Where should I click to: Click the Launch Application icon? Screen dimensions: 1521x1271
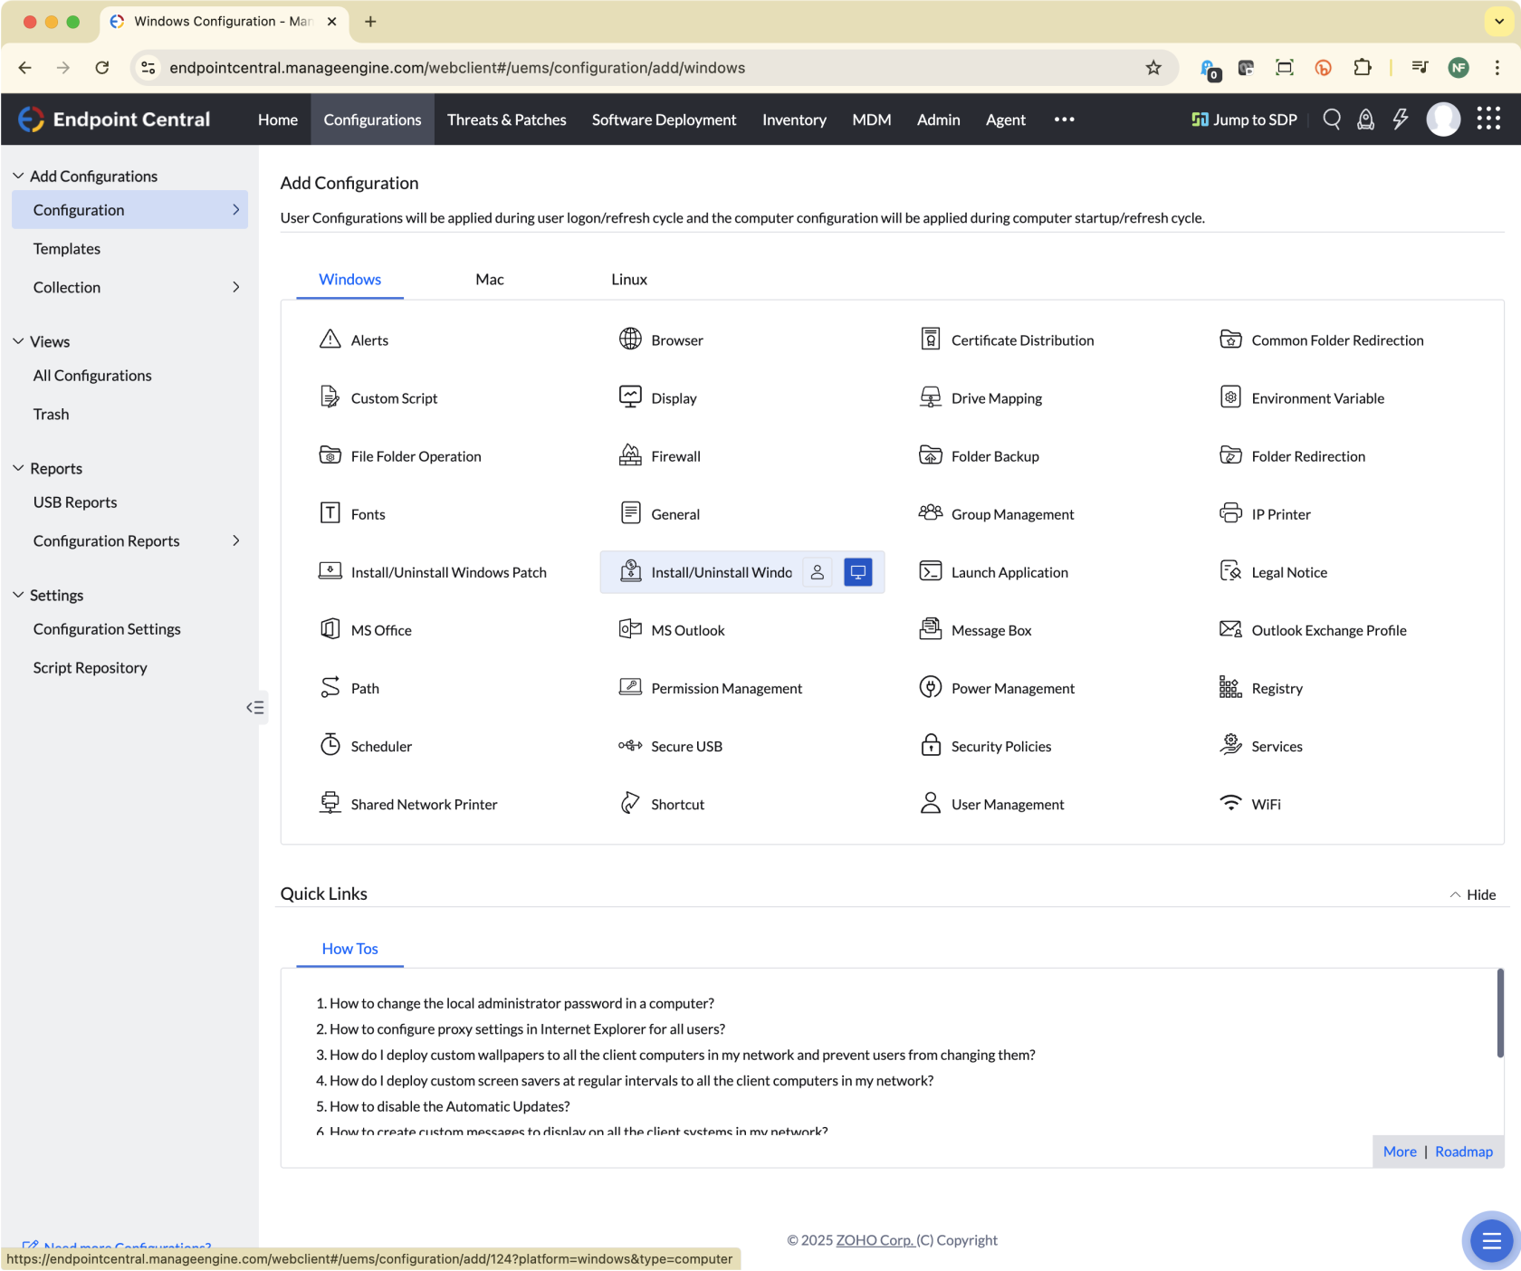[931, 571]
